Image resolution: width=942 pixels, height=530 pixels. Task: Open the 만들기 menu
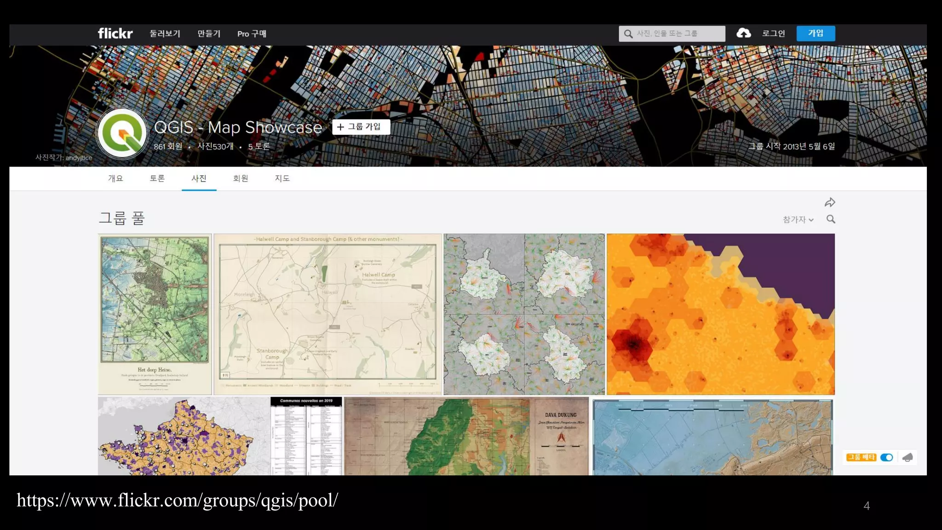(209, 34)
